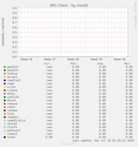Click the requests / second axis label
The width and height of the screenshot is (138, 147).
[3, 32]
